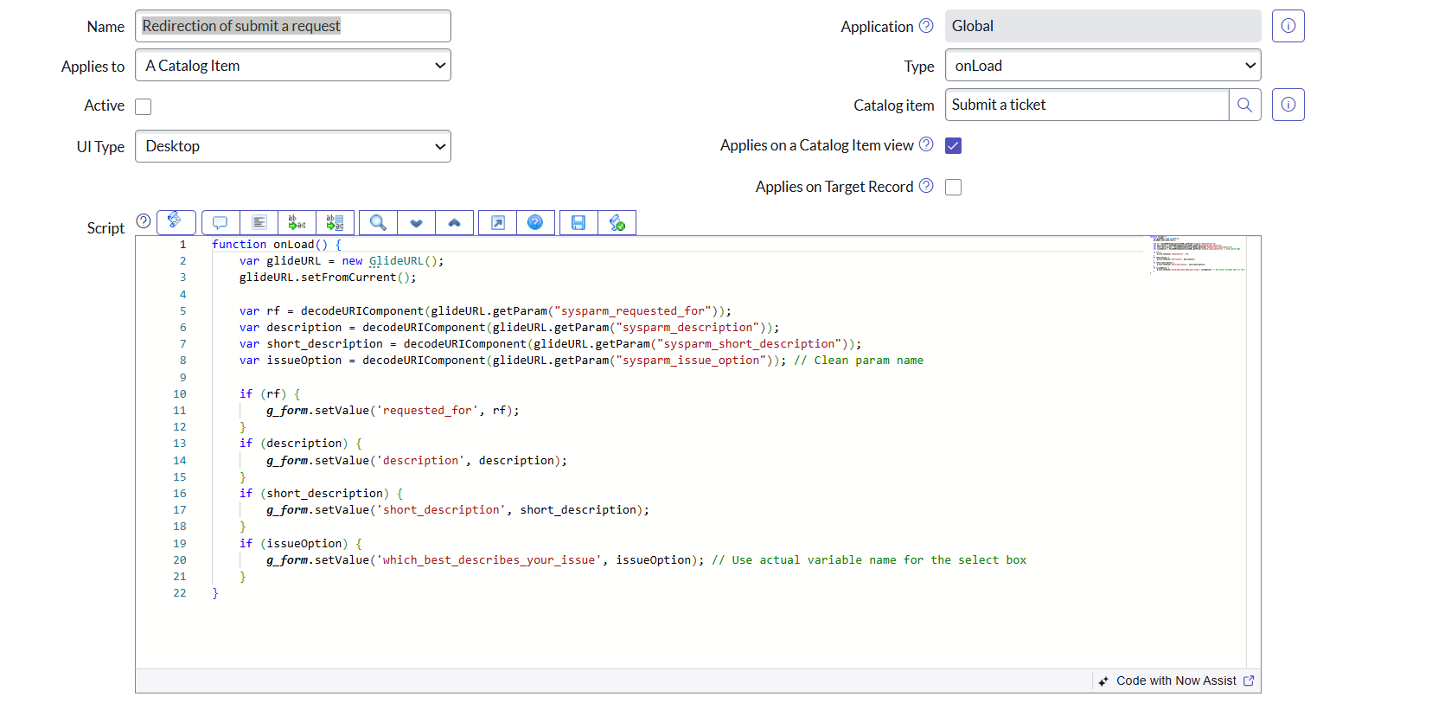Image resolution: width=1438 pixels, height=722 pixels.
Task: Click the Replace icon in script toolbar
Action: [297, 223]
